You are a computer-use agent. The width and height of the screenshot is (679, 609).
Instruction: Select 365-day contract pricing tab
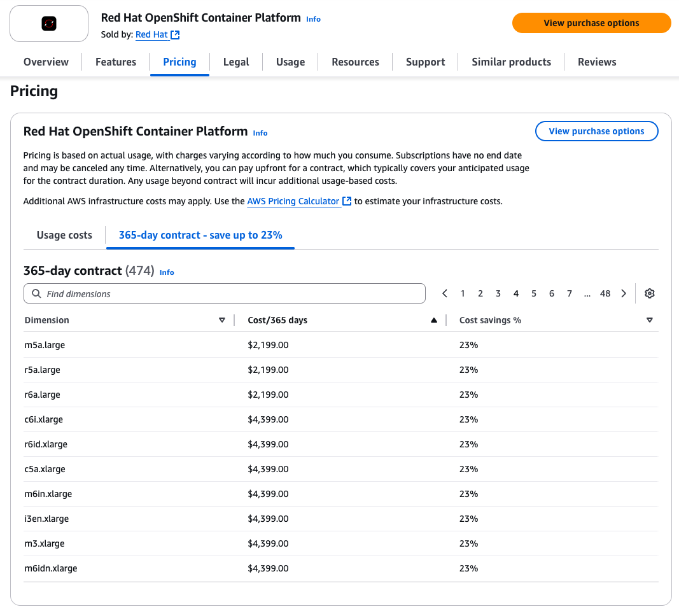(200, 235)
